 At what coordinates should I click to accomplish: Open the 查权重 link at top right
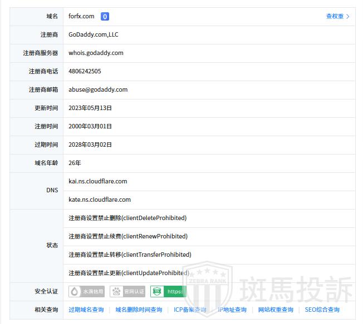337,17
